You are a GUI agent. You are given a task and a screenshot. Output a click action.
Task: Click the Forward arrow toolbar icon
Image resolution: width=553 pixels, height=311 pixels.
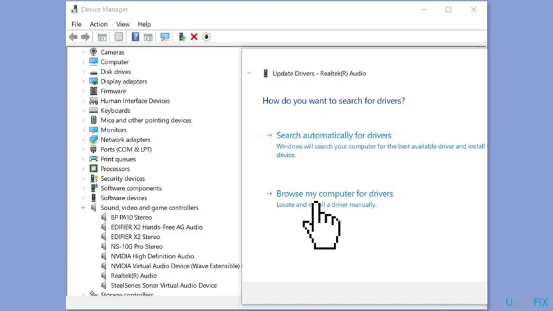[85, 37]
